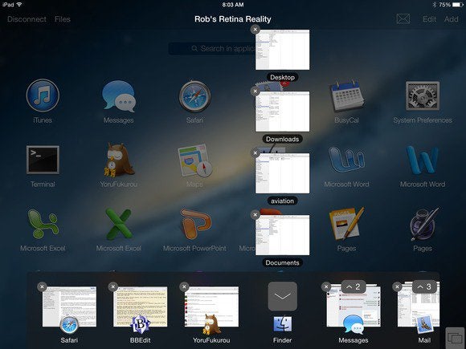Screen dimensions: 466x349
Task: Expand the 3 Mail windows stack
Action: point(424,287)
